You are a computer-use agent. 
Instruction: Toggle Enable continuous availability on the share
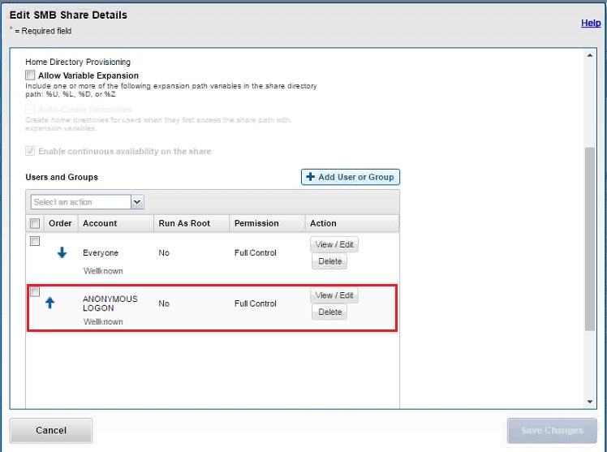coord(30,151)
